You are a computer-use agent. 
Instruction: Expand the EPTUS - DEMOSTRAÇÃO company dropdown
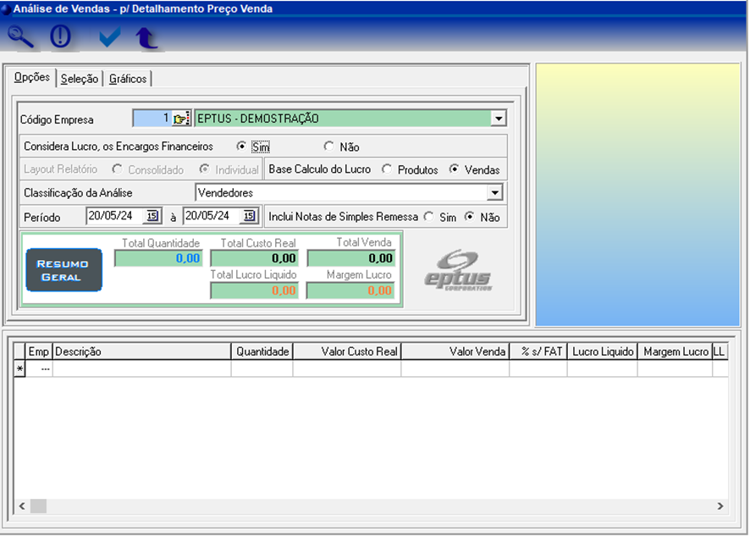[499, 119]
